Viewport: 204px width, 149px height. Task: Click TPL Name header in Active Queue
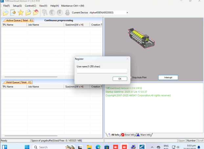14,25
